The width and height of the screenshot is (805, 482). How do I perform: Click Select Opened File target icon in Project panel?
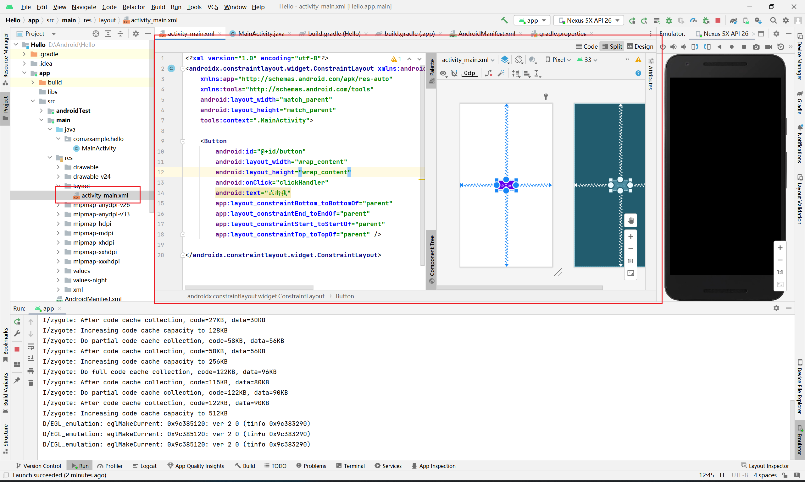(x=96, y=34)
